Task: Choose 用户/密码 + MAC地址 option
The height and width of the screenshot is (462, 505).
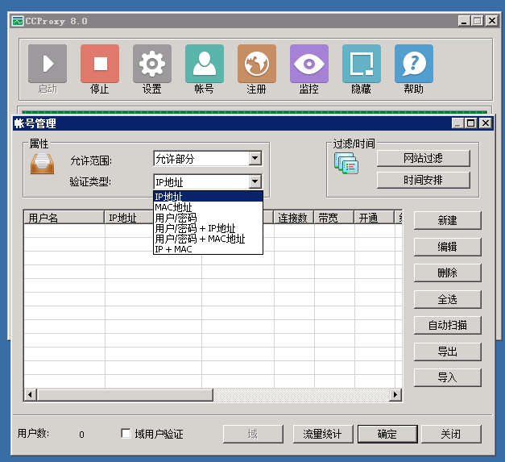Action: click(x=208, y=239)
